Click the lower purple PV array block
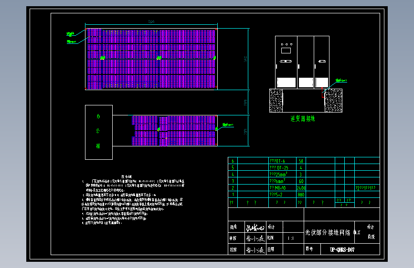The image size is (414, 268). coord(174,131)
